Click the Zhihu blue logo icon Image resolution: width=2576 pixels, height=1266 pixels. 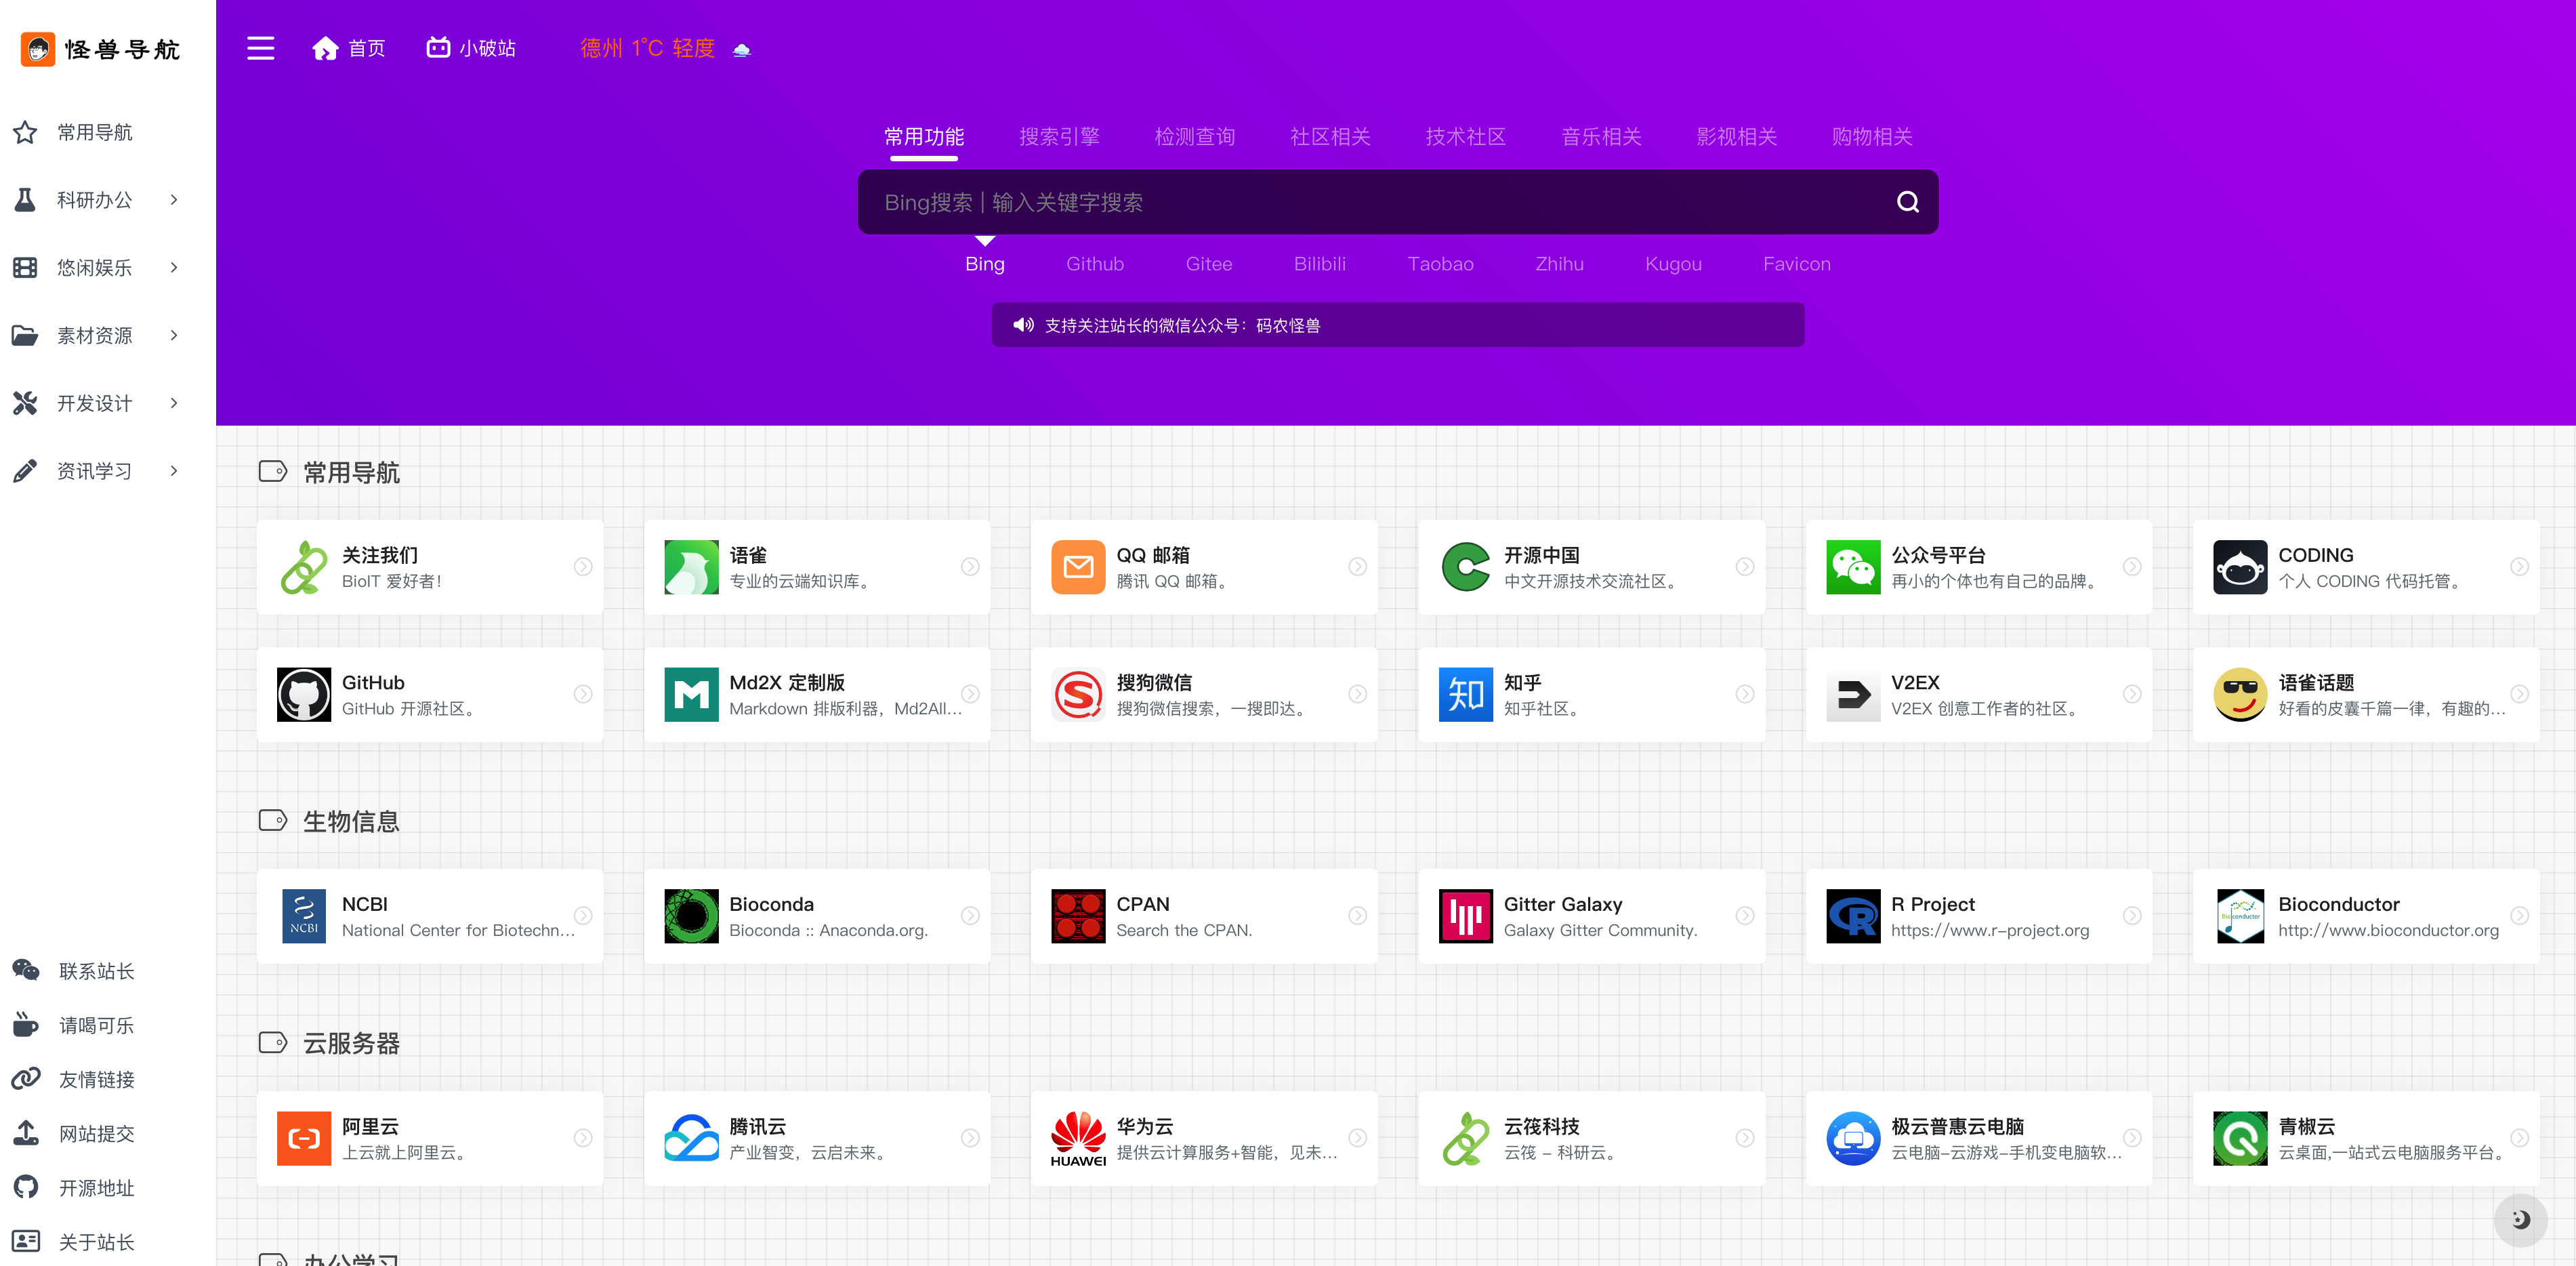tap(1465, 695)
